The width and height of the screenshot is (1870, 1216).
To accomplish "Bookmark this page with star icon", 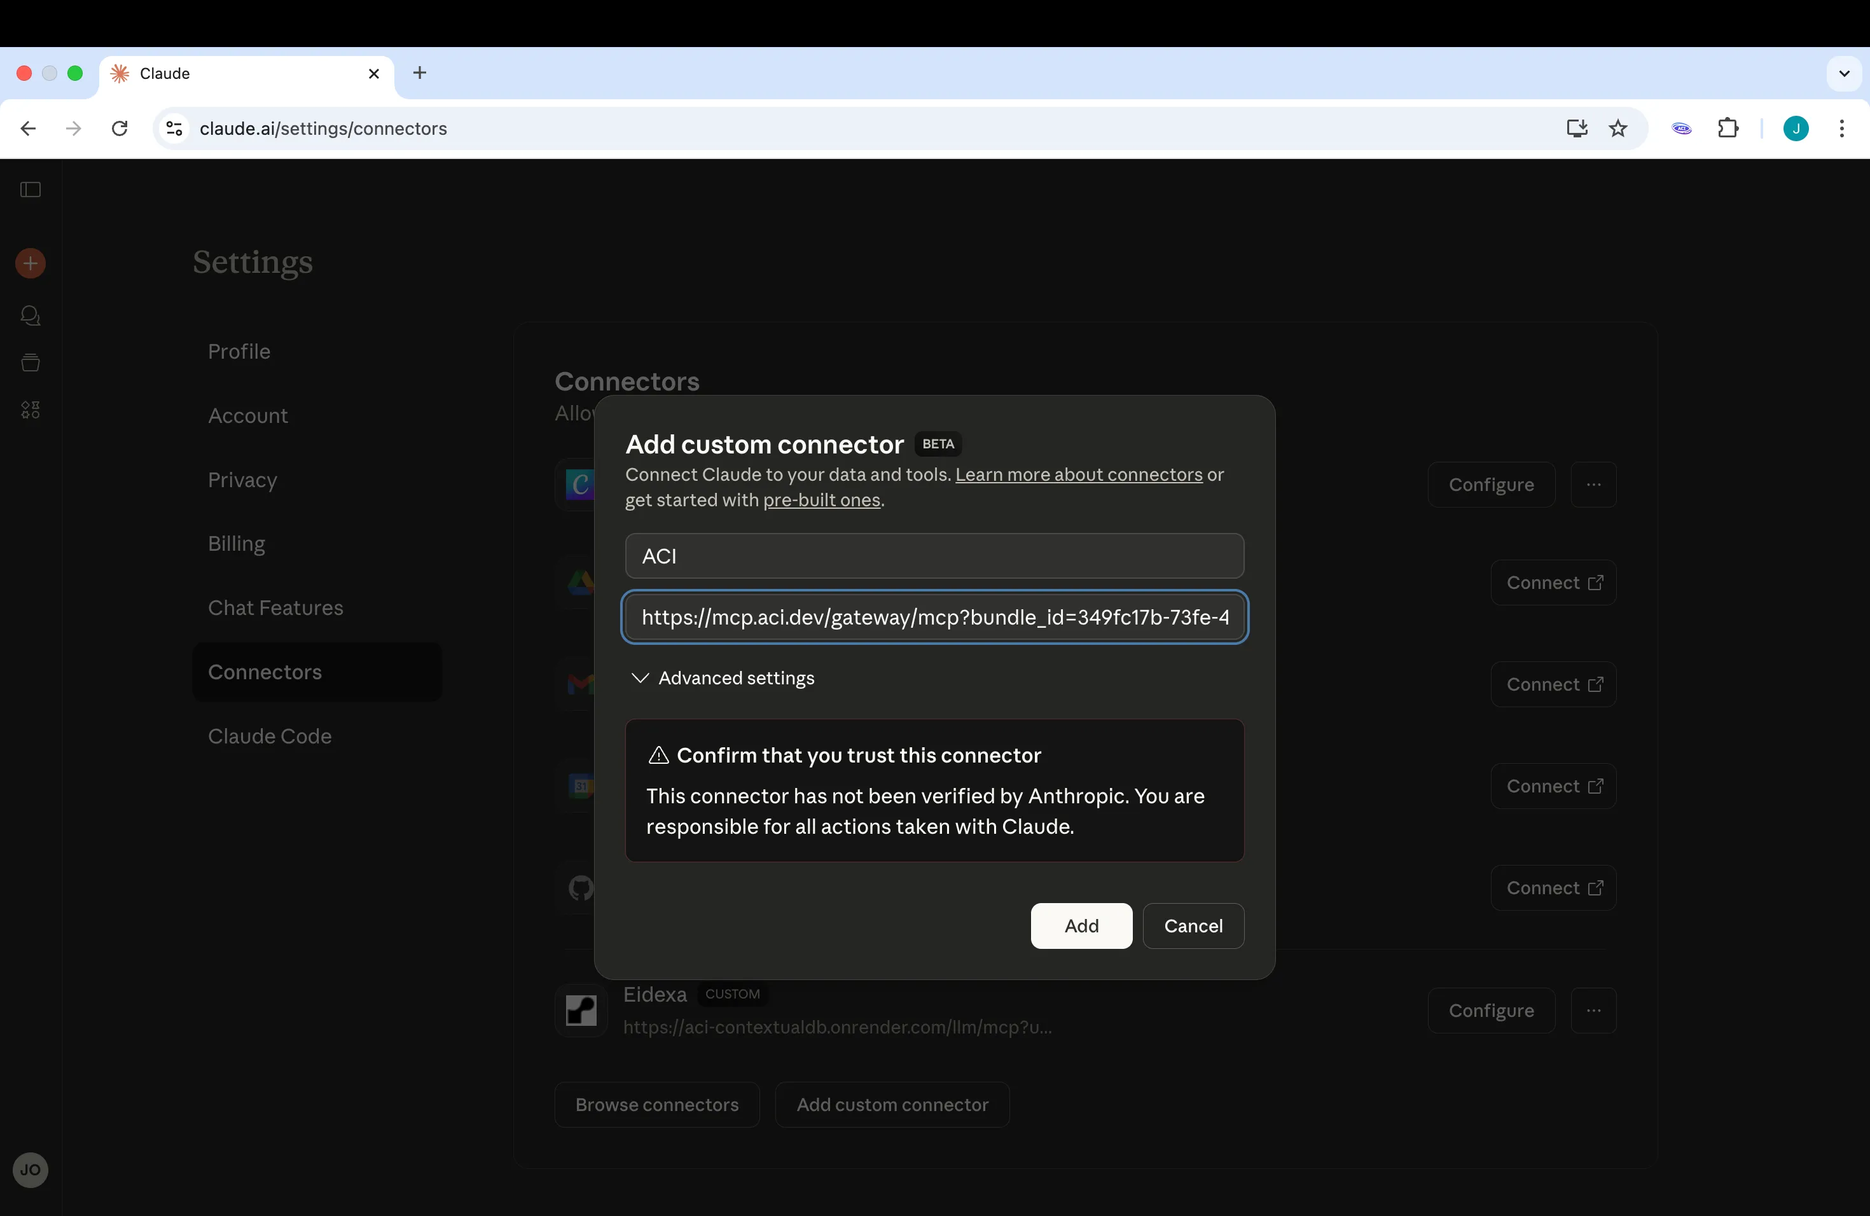I will (x=1617, y=128).
